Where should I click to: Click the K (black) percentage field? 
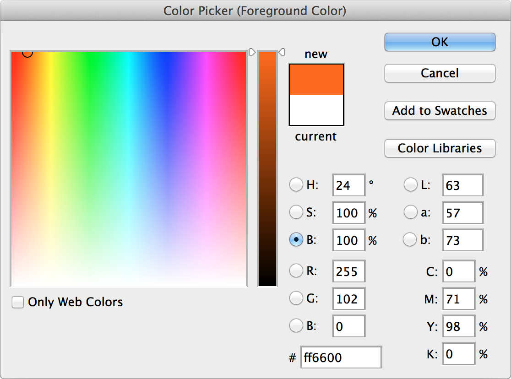pos(458,353)
